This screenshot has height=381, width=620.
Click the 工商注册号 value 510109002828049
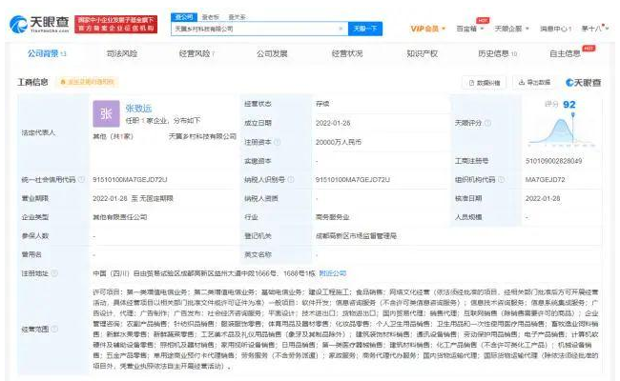[553, 161]
